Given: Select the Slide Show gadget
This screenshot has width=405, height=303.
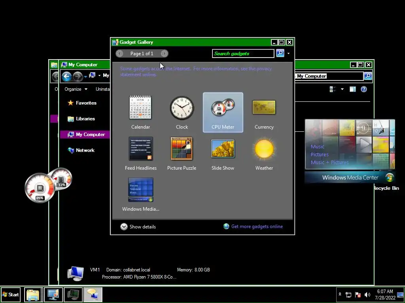Looking at the screenshot, I should point(223,153).
